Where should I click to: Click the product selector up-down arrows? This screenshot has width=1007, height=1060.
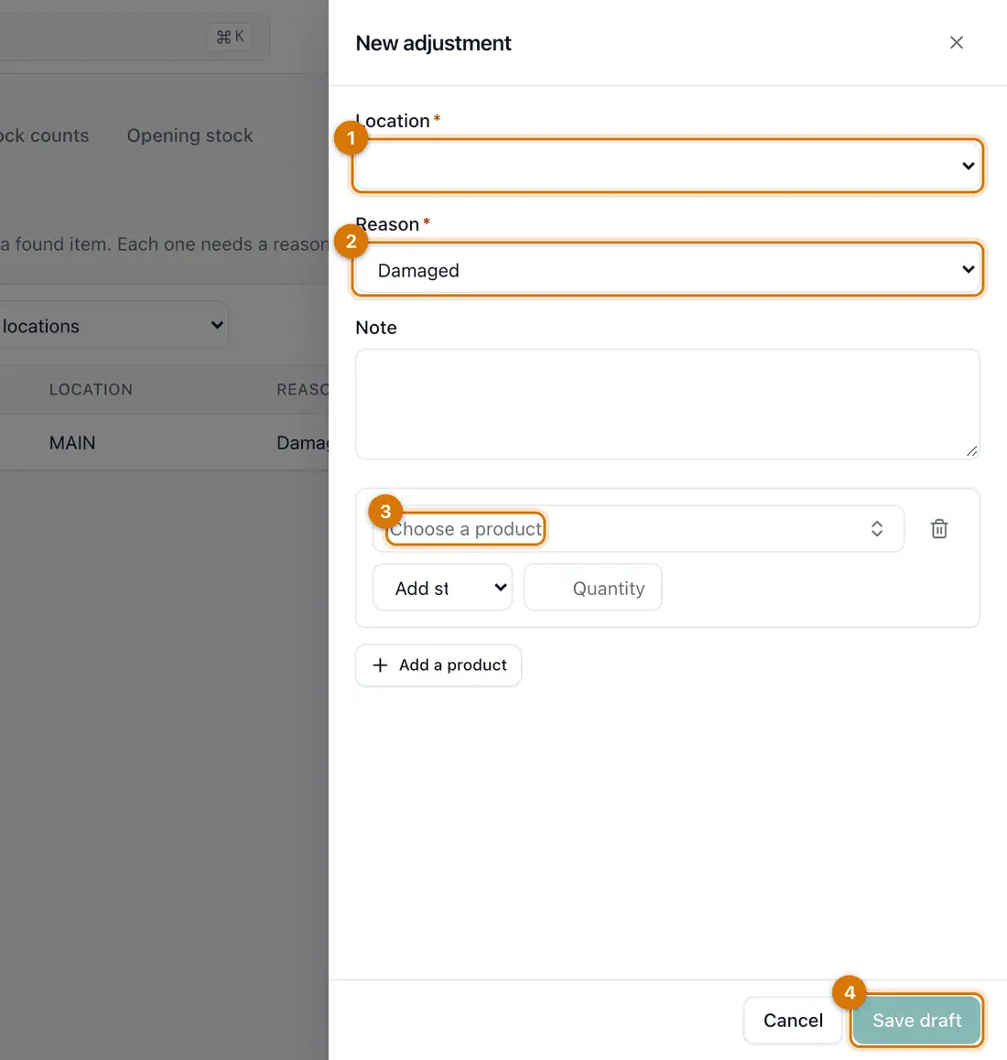pyautogui.click(x=876, y=529)
